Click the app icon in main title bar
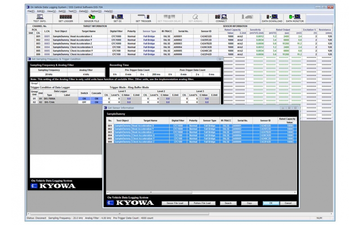This screenshot has width=360, height=225. click(x=28, y=7)
